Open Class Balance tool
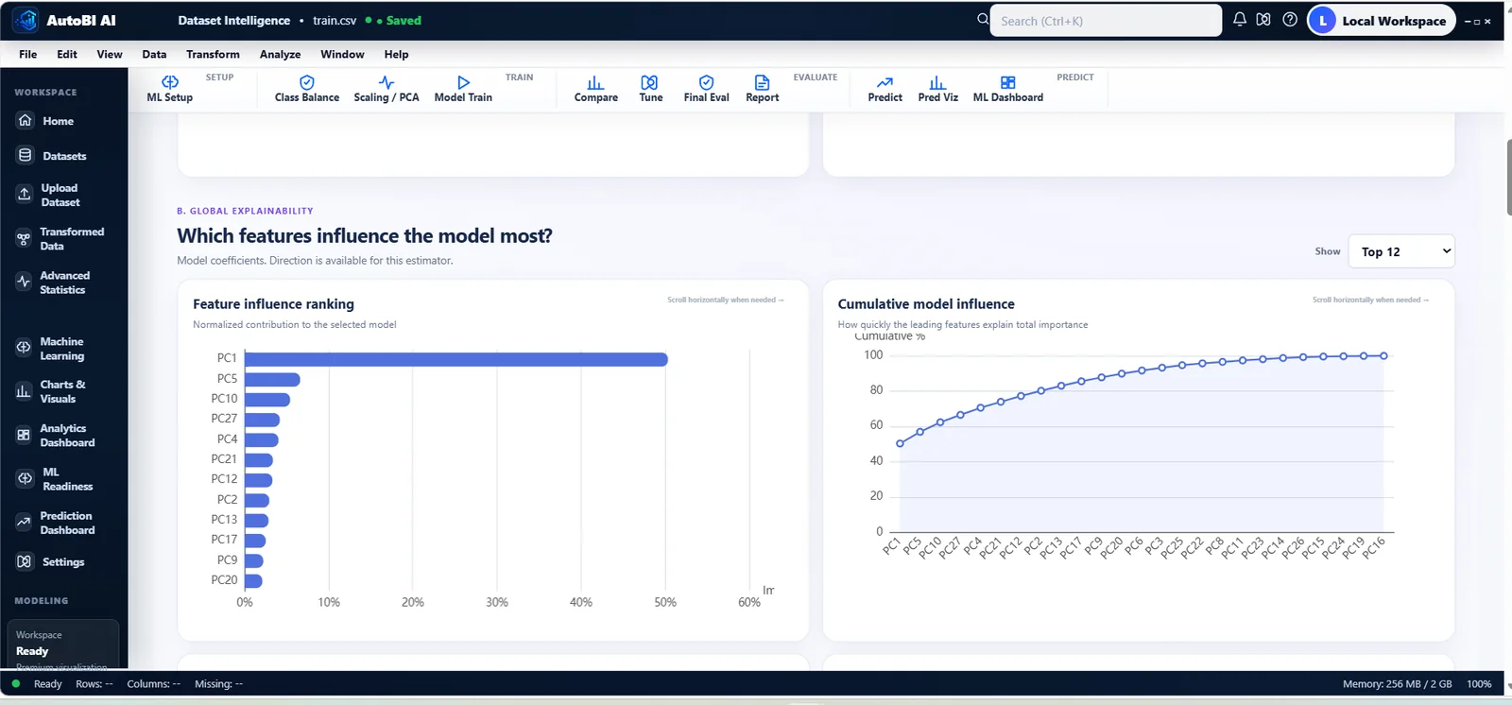The width and height of the screenshot is (1512, 705). pyautogui.click(x=307, y=89)
